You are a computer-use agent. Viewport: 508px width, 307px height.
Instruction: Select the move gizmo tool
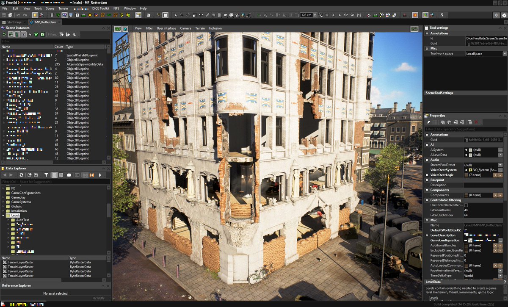coord(182,15)
